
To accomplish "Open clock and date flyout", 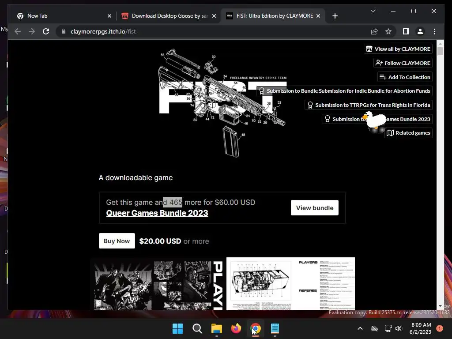I will (421, 328).
